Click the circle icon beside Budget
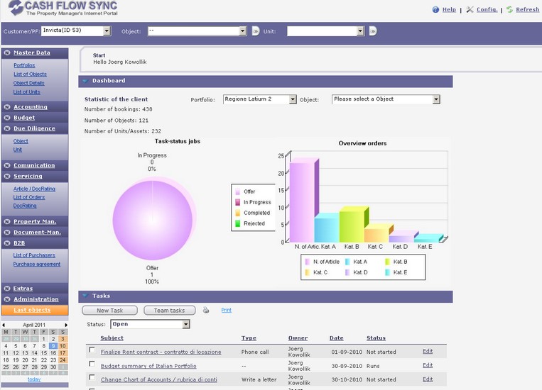The height and width of the screenshot is (390, 542). click(7, 118)
